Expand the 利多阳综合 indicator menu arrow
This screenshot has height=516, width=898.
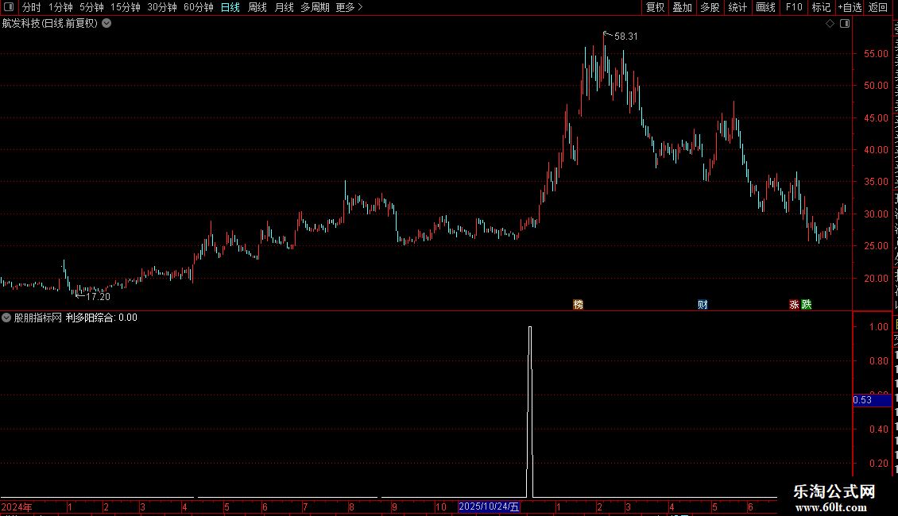[6, 318]
